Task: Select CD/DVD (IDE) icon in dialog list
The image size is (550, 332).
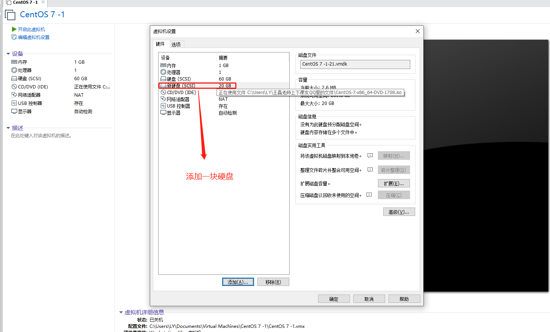Action: 163,92
